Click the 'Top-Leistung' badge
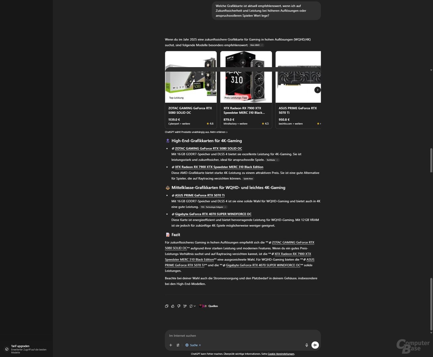433x357 pixels. [176, 98]
